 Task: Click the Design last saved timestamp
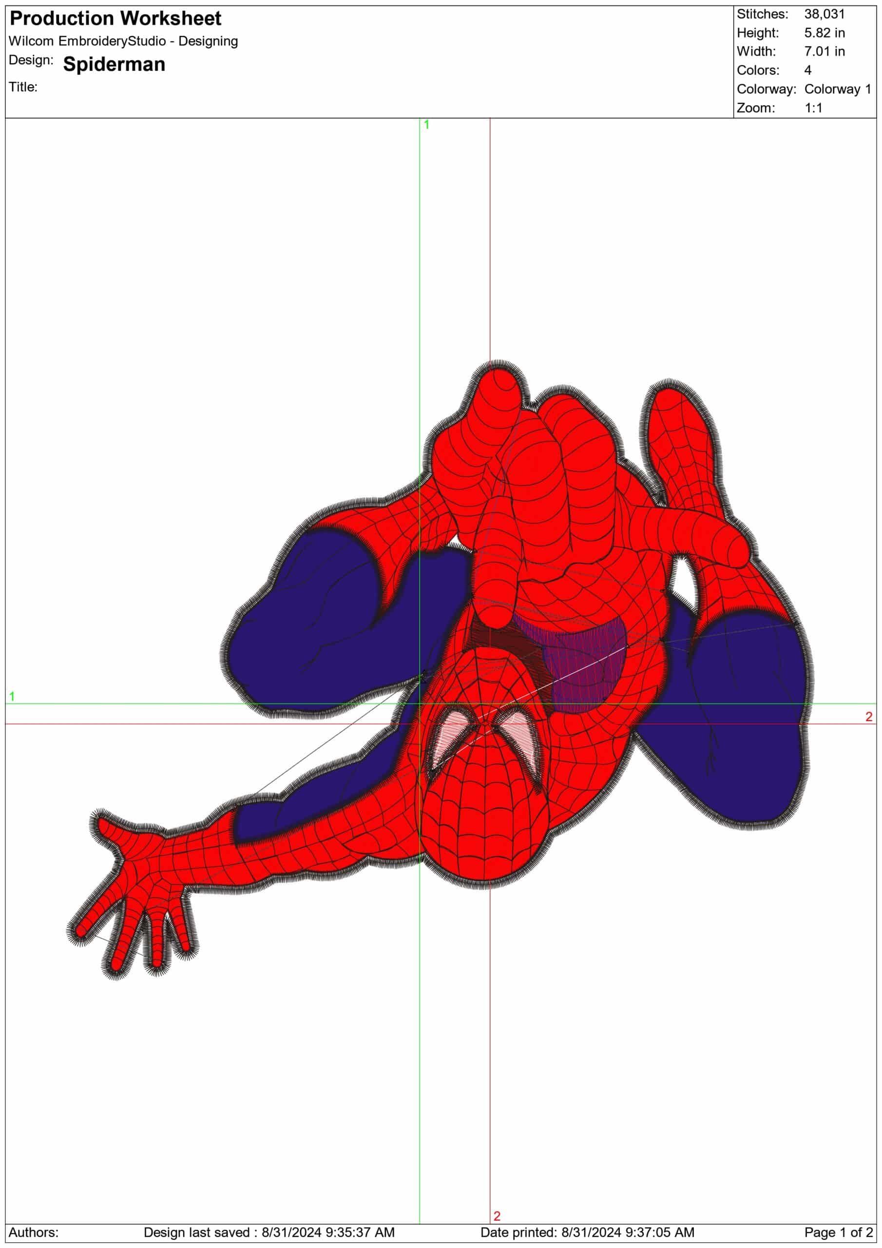pyautogui.click(x=269, y=1232)
